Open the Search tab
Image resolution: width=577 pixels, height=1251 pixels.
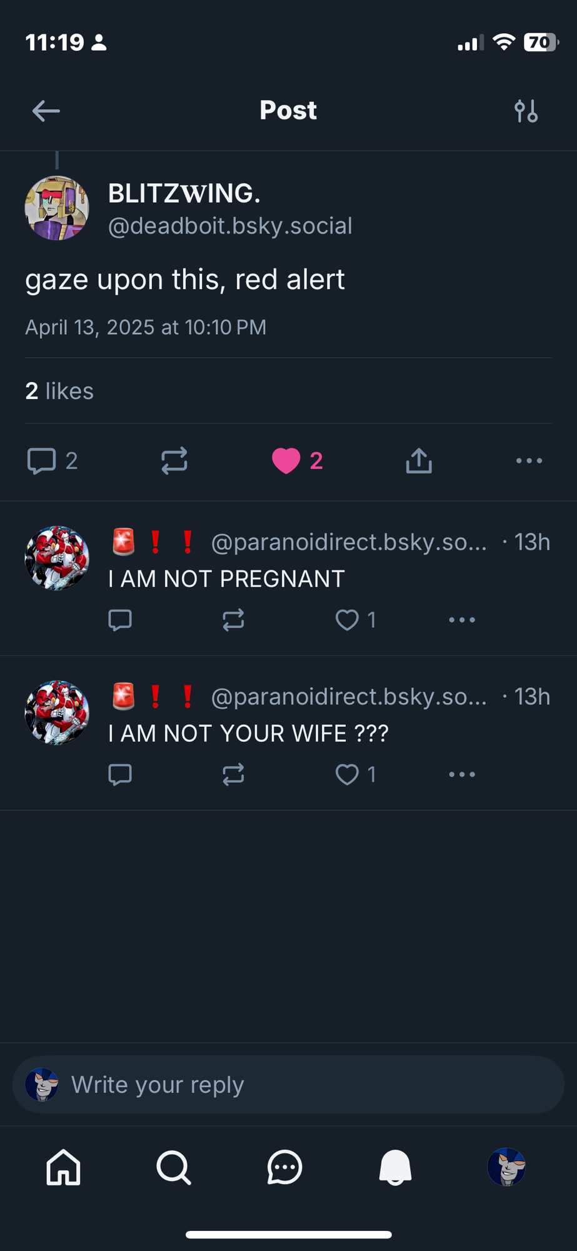pyautogui.click(x=174, y=1167)
